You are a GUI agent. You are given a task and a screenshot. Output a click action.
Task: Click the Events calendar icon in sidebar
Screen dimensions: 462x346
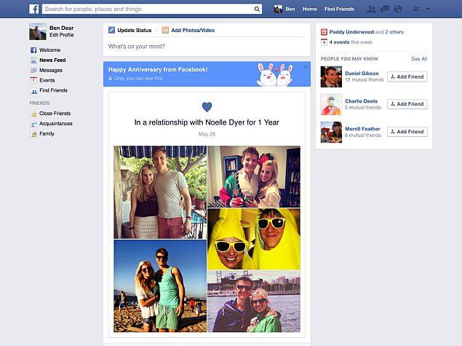click(x=33, y=80)
